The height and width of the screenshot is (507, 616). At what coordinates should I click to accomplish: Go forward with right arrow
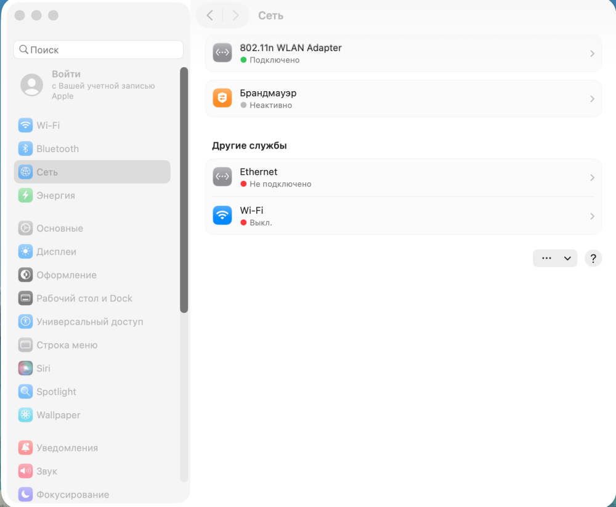point(235,15)
